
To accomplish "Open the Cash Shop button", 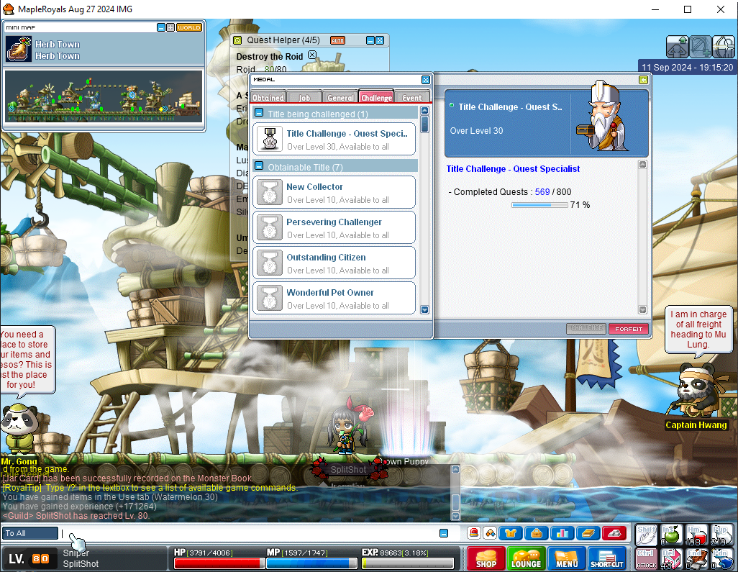I will coord(486,559).
